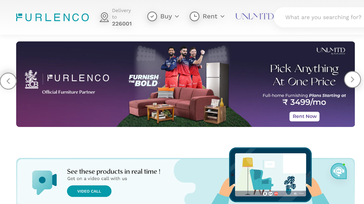364x204 pixels.
Task: Open the Rent menu
Action: click(210, 16)
